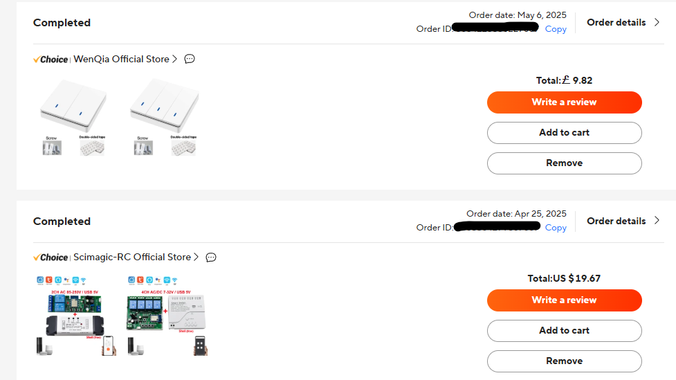Image resolution: width=676 pixels, height=380 pixels.
Task: View the 2CH AC 85-250V relay module thumbnail
Action: (75, 316)
